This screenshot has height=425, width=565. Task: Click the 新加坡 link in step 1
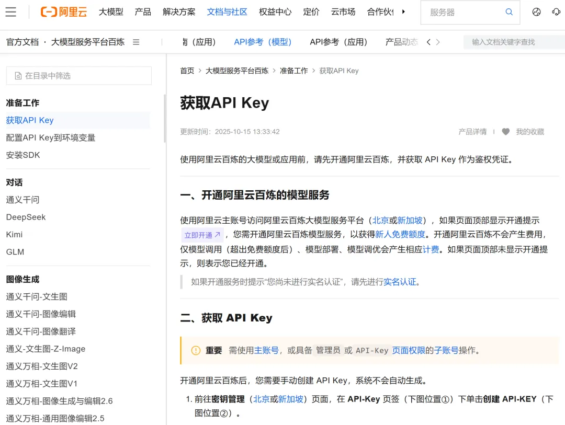[x=290, y=399]
